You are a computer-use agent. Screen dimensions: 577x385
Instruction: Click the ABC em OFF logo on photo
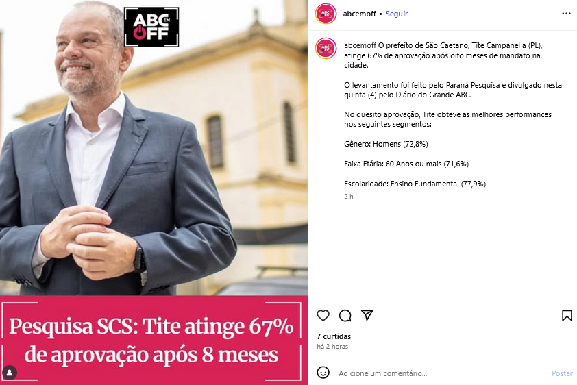151,27
